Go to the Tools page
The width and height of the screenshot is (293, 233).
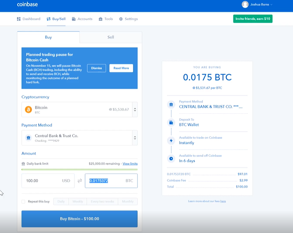[106, 19]
